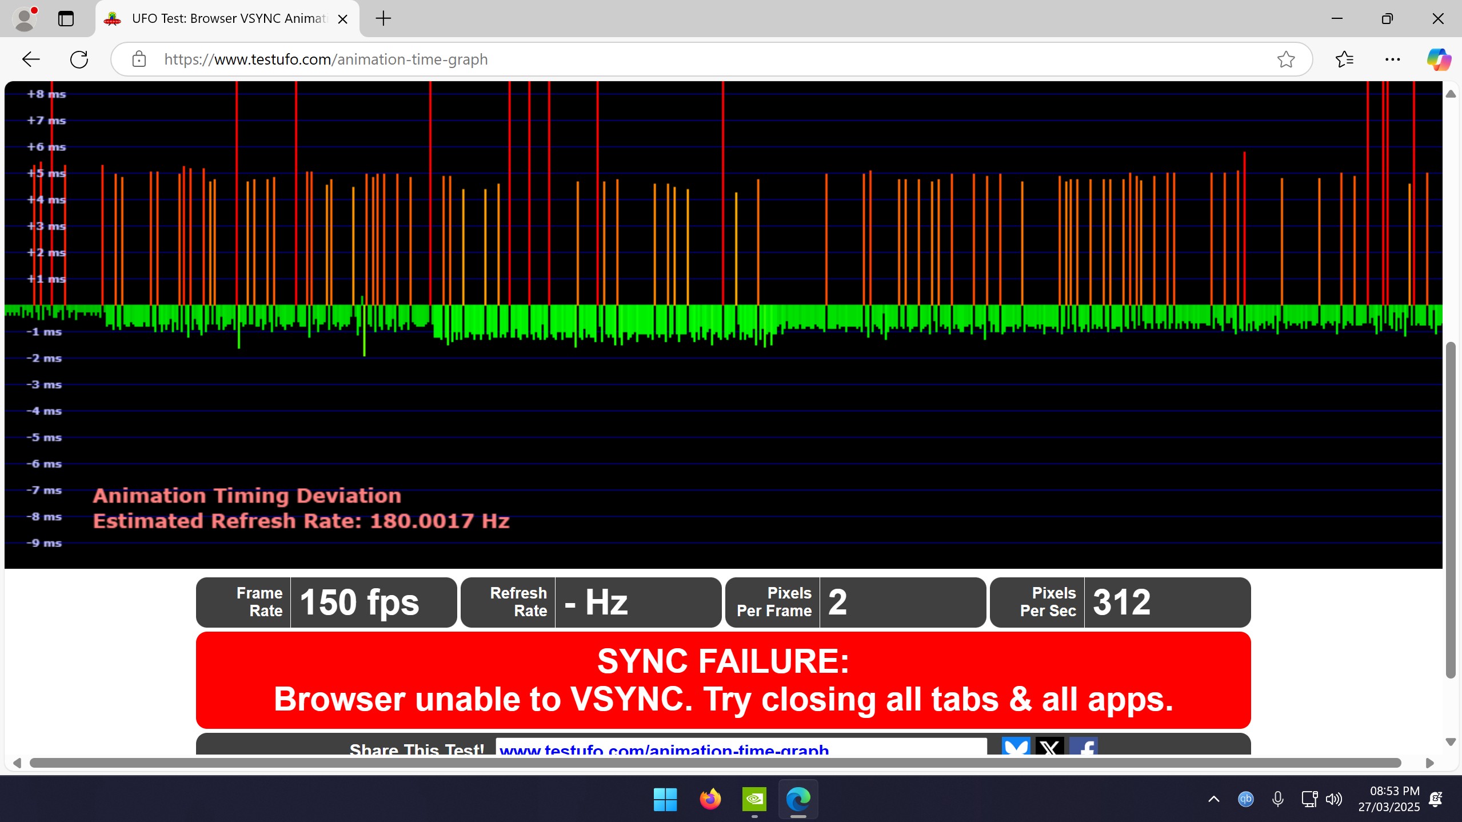Add this page to favorites star

[x=1286, y=59]
